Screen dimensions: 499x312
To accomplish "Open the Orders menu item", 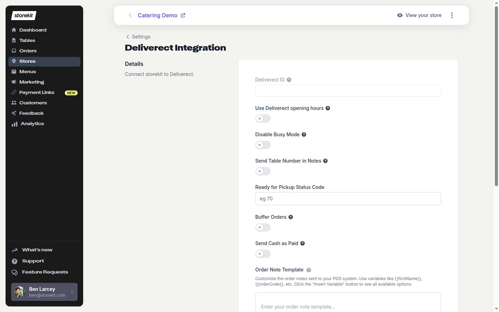I will click(44, 51).
